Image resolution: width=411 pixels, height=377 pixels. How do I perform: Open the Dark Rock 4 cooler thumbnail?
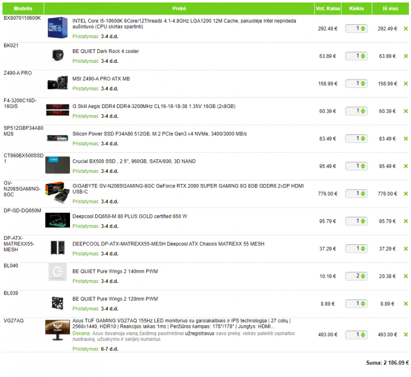[x=57, y=55]
